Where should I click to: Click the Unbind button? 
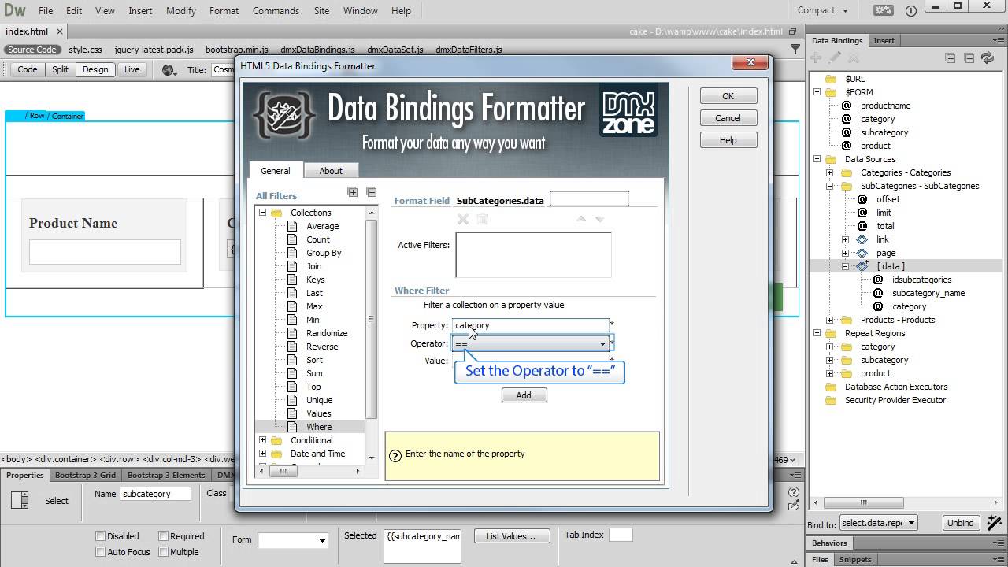961,523
